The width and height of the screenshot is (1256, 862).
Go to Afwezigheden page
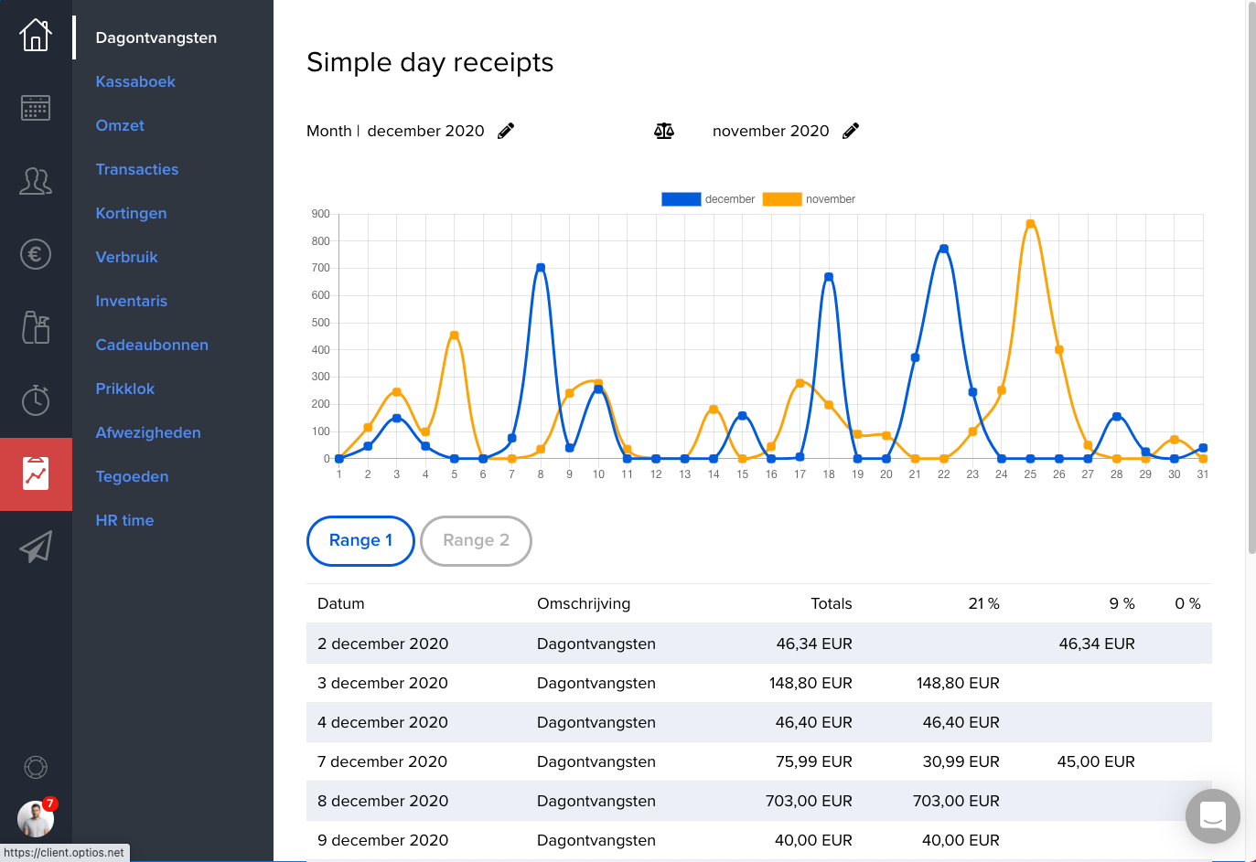(148, 432)
